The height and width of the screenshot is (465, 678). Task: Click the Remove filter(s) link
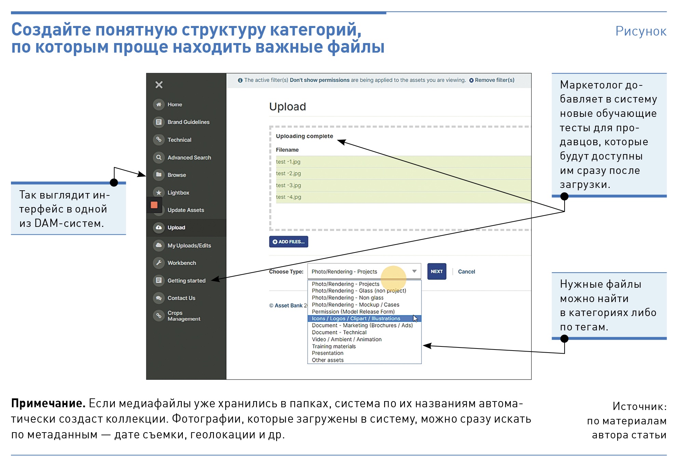click(x=492, y=80)
